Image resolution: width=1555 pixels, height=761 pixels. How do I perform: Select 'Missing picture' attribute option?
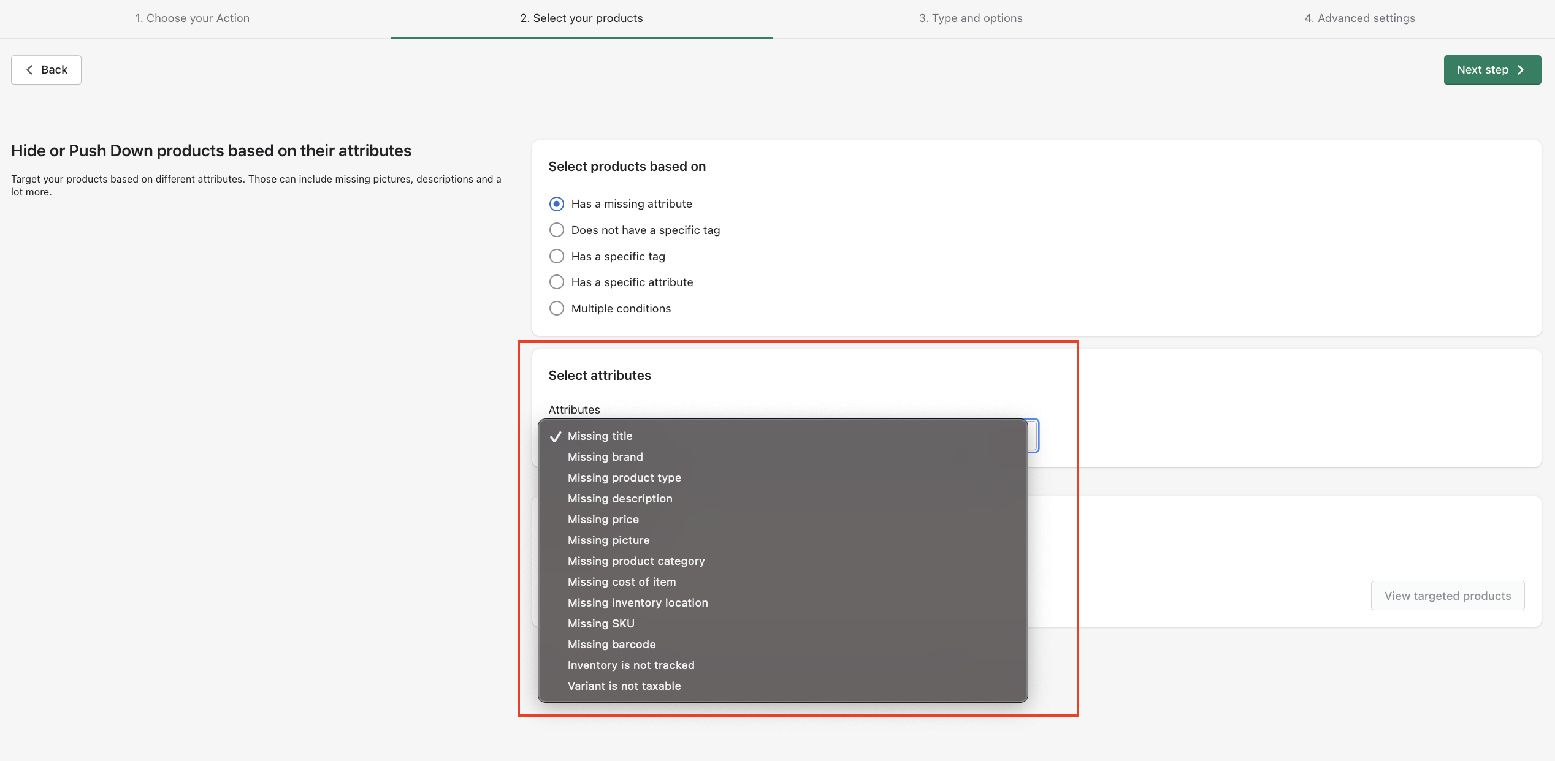pos(608,540)
